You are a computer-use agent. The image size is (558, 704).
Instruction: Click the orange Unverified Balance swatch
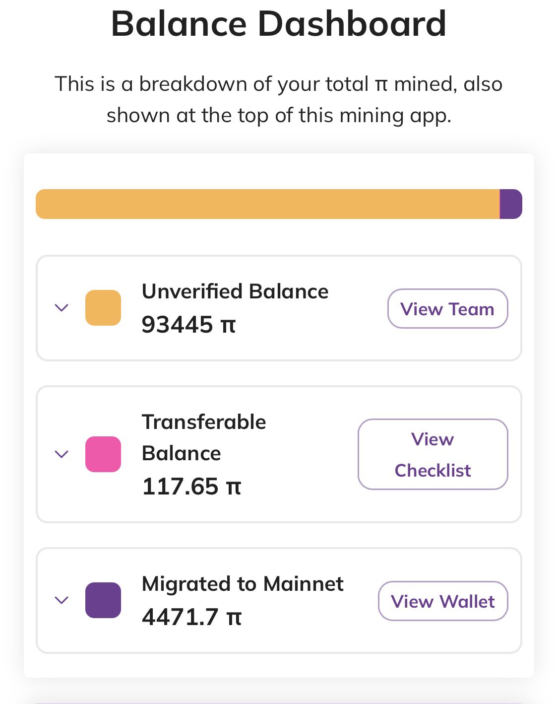(x=103, y=308)
